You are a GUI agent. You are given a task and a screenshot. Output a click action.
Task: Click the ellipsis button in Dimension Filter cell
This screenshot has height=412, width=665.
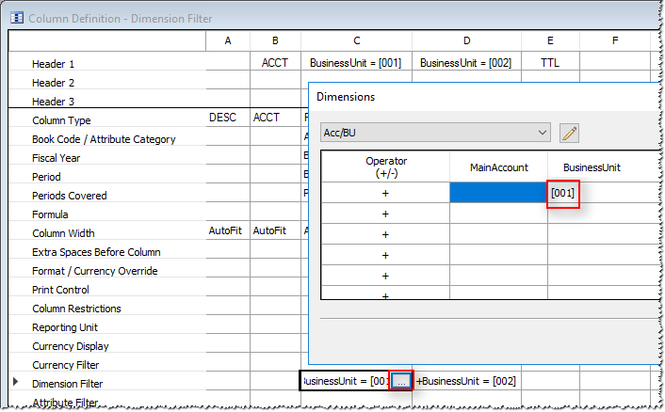tap(400, 381)
